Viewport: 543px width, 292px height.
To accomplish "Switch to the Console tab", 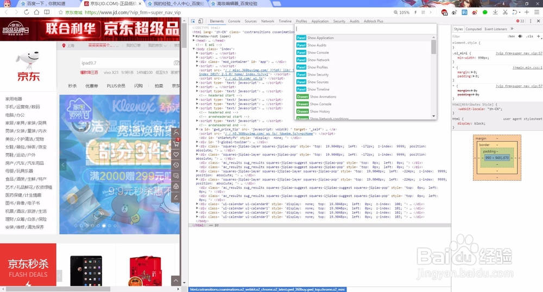I will 234,21.
